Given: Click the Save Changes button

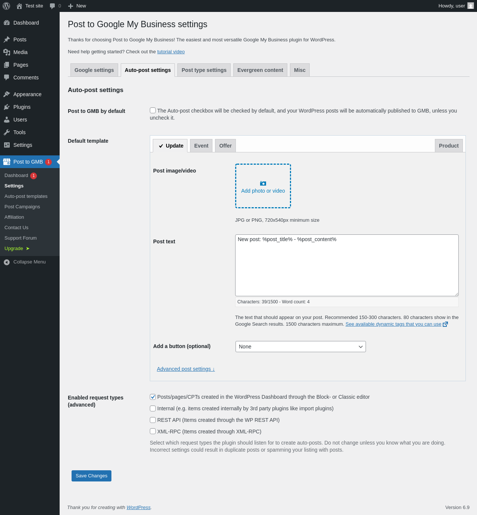Looking at the screenshot, I should tap(91, 476).
